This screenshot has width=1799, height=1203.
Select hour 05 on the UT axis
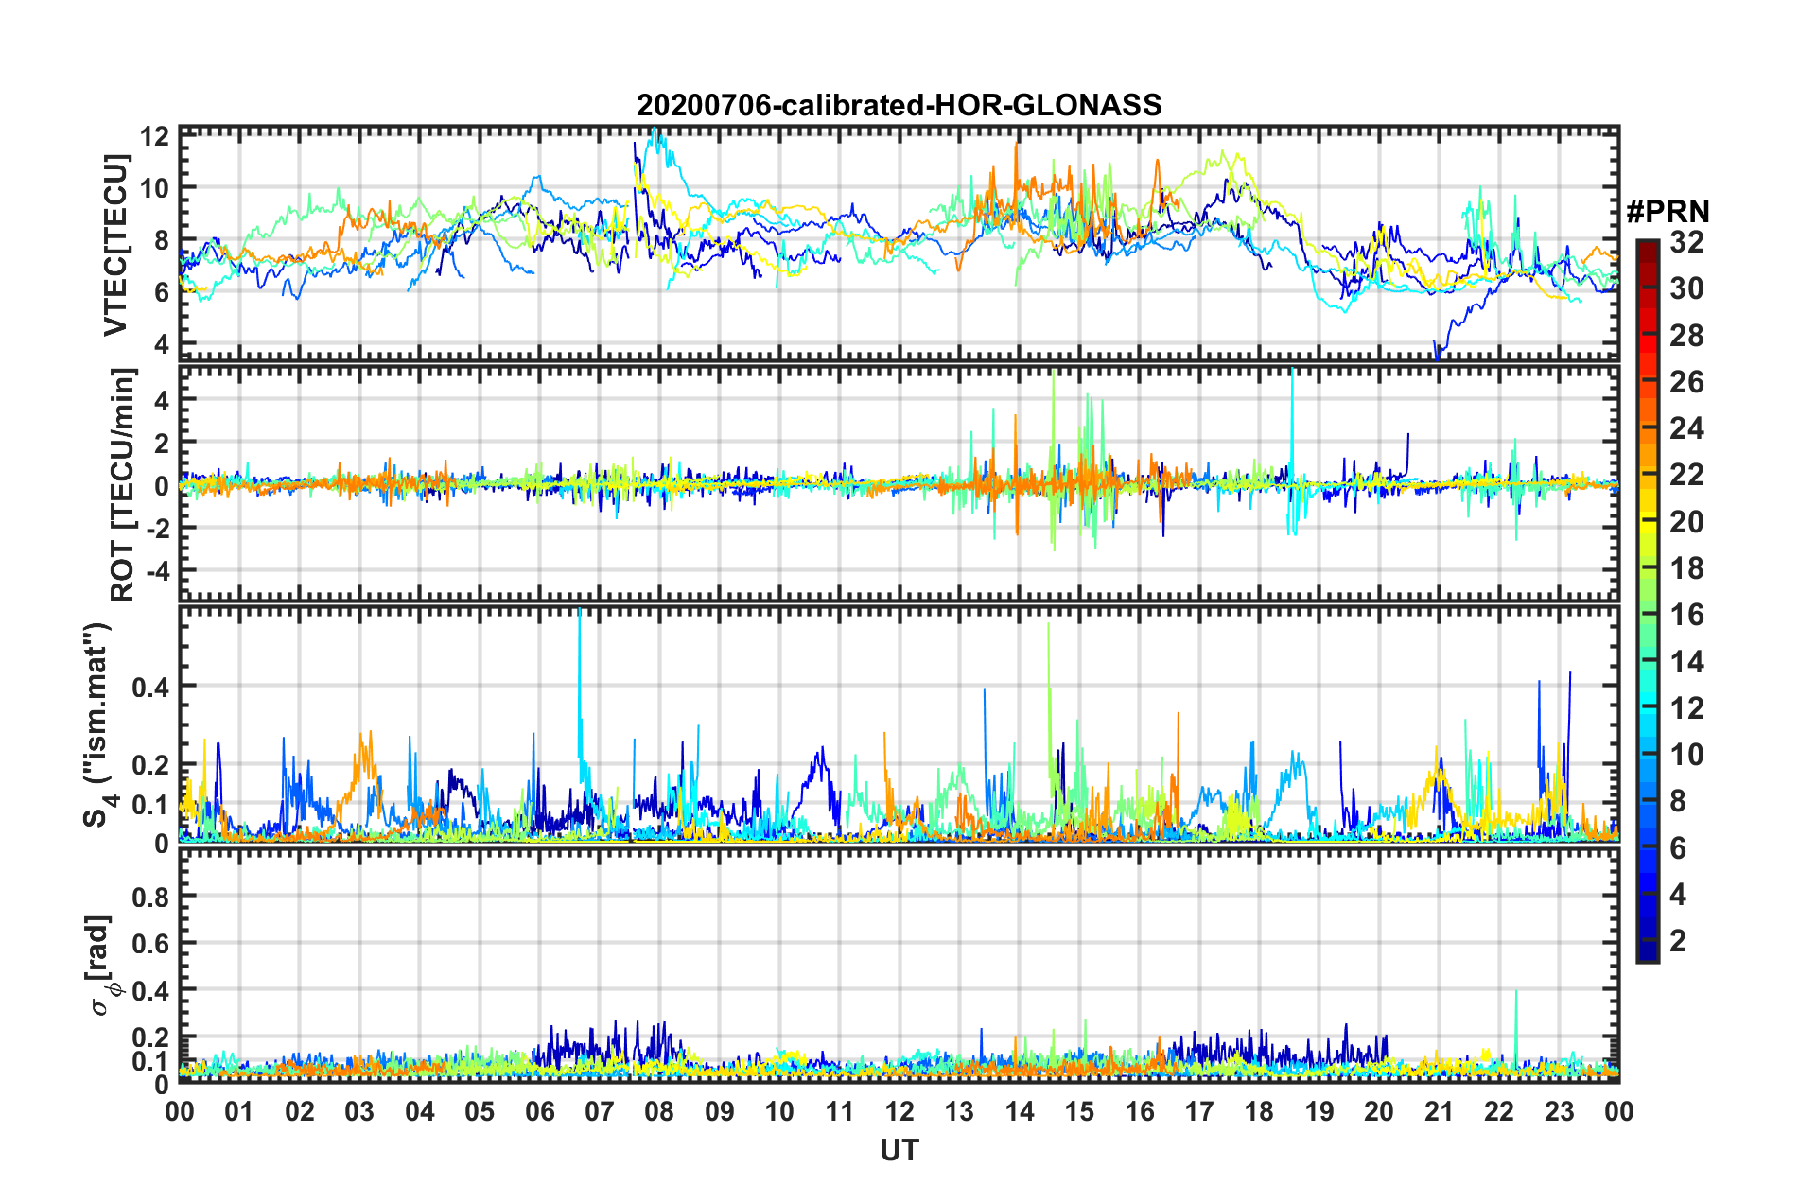[x=480, y=1111]
